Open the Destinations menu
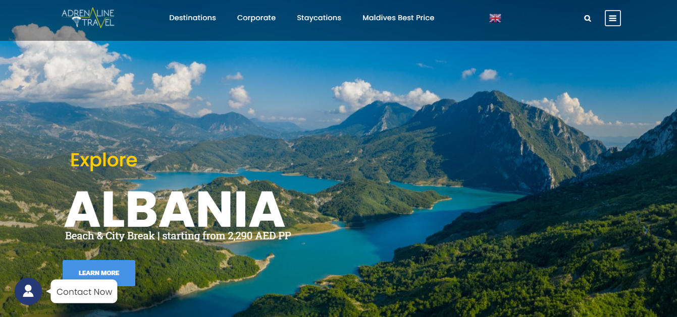The height and width of the screenshot is (317, 677). [192, 18]
